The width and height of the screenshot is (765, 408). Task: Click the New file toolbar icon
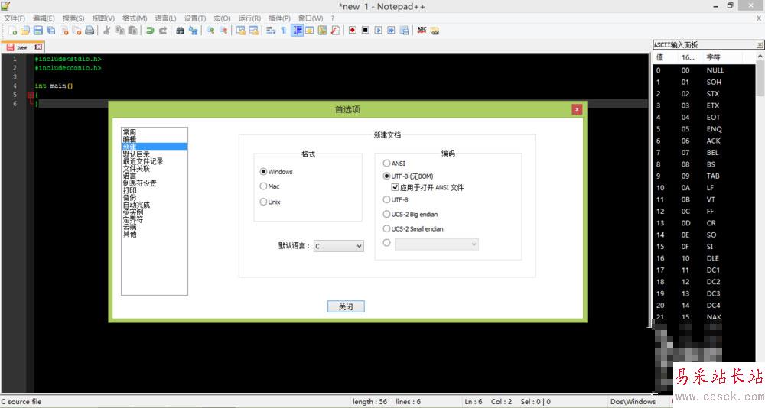click(x=12, y=31)
